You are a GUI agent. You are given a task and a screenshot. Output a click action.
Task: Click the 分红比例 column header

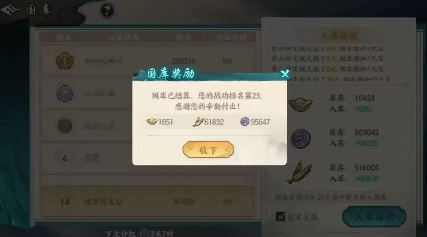click(231, 37)
